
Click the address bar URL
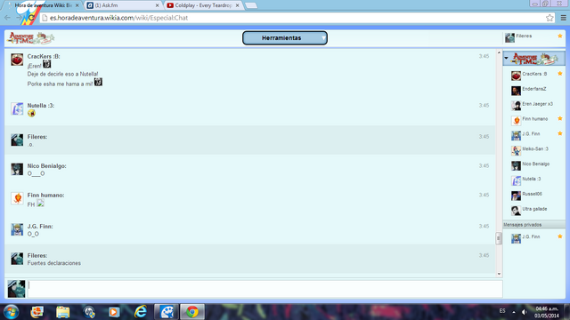click(118, 18)
